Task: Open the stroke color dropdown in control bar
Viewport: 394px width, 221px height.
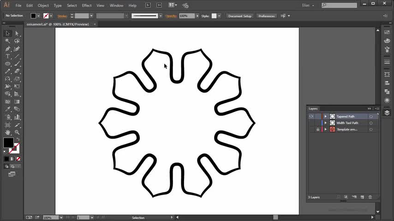Action: point(51,16)
